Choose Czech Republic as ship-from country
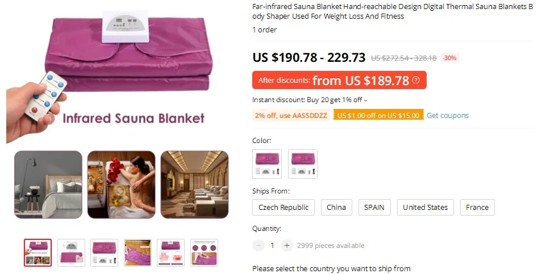The width and height of the screenshot is (538, 274). tap(283, 207)
